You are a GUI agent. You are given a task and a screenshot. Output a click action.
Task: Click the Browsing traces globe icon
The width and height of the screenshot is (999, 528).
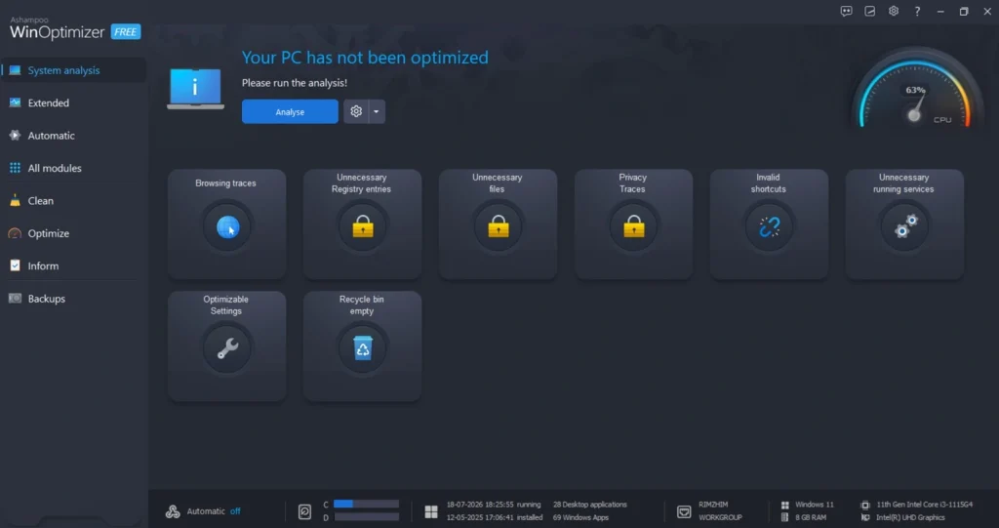click(227, 226)
